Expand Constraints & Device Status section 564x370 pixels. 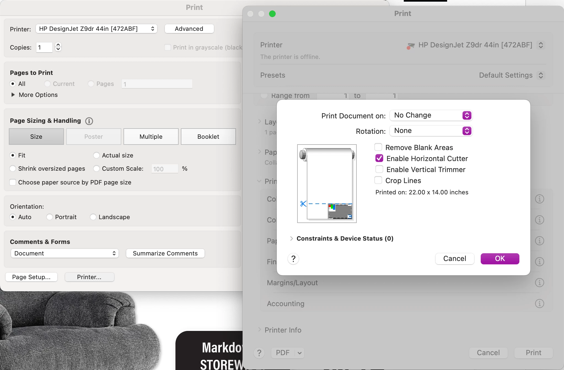tap(291, 238)
